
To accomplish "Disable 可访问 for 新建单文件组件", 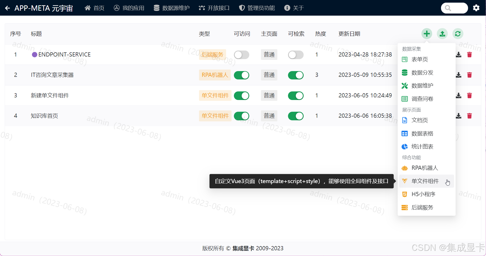I will 241,96.
